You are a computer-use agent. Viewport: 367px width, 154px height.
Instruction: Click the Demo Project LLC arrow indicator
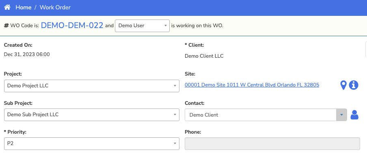pos(175,86)
